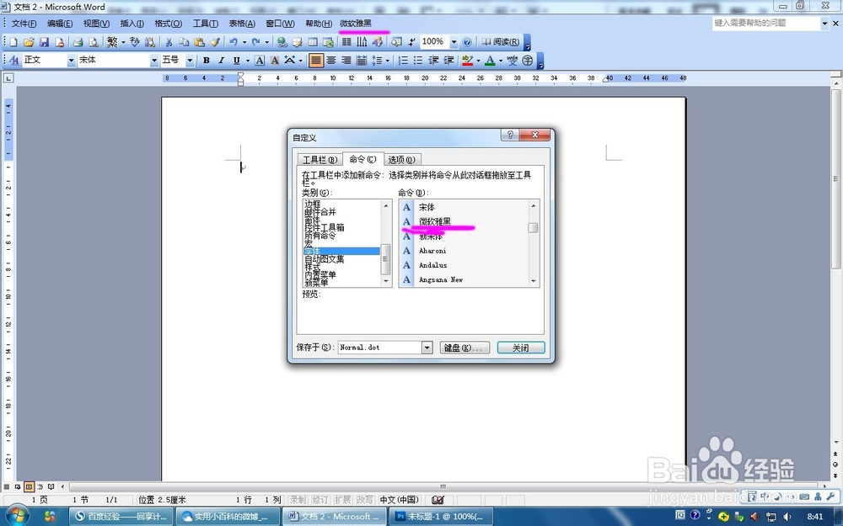Apply a bulleted list
This screenshot has width=843, height=526.
418,60
